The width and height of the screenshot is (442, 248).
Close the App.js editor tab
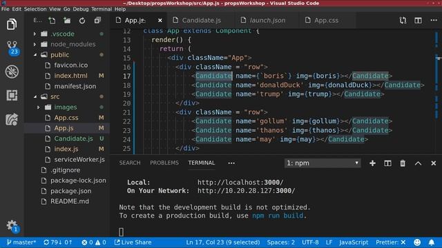[160, 21]
